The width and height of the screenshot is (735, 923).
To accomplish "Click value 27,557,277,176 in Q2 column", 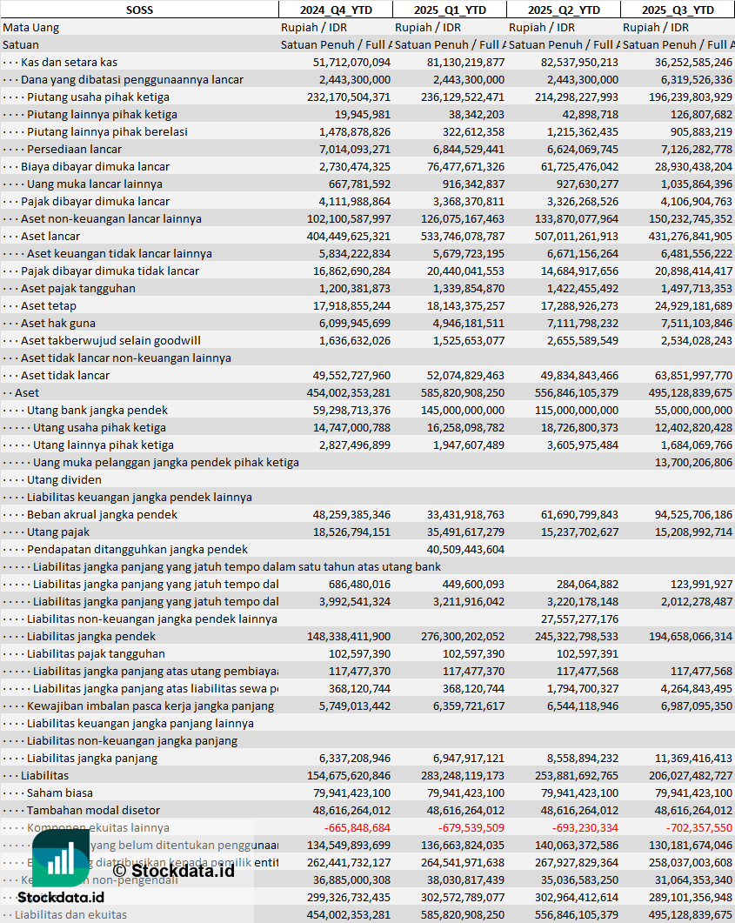I will [x=579, y=619].
